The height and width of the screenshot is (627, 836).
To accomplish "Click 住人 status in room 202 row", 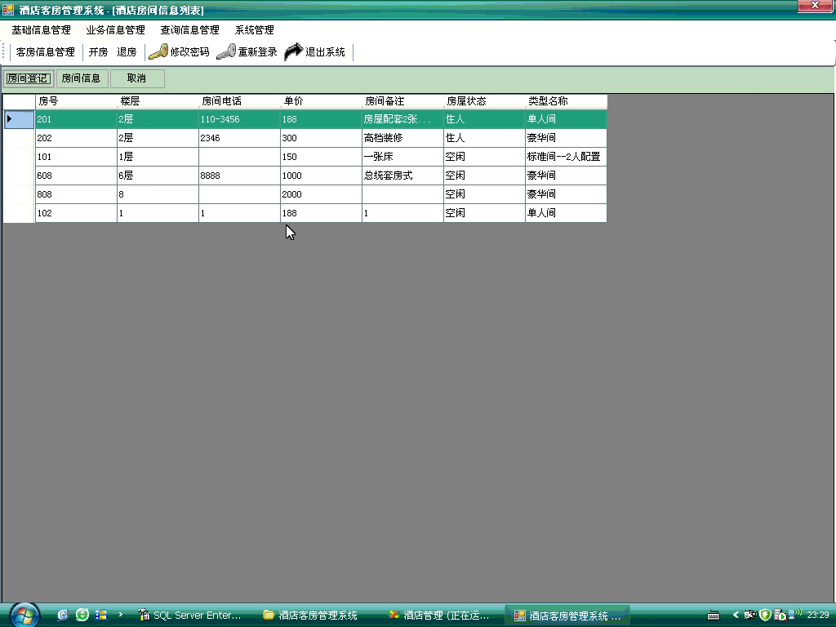I will point(484,137).
